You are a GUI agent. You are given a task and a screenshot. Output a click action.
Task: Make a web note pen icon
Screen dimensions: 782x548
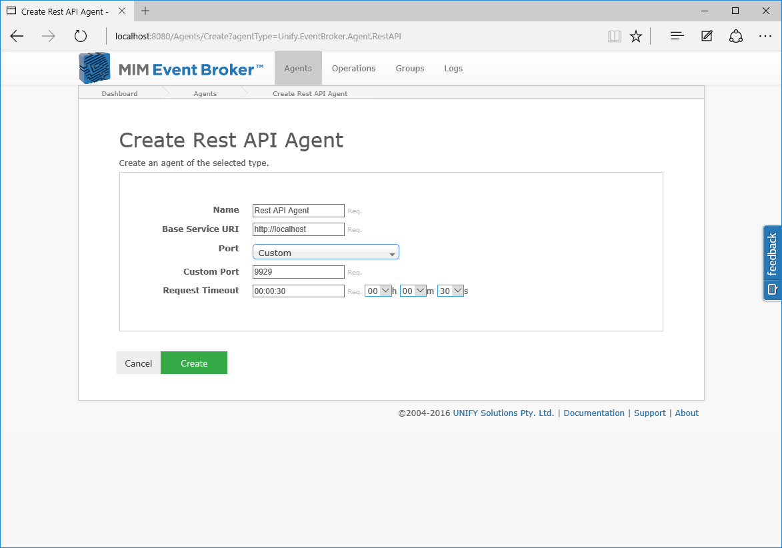(x=707, y=36)
